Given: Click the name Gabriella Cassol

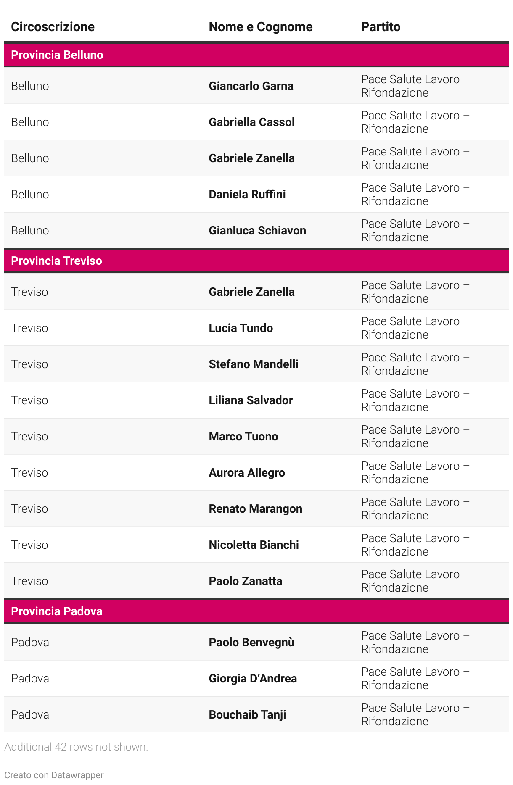Looking at the screenshot, I should tap(251, 122).
